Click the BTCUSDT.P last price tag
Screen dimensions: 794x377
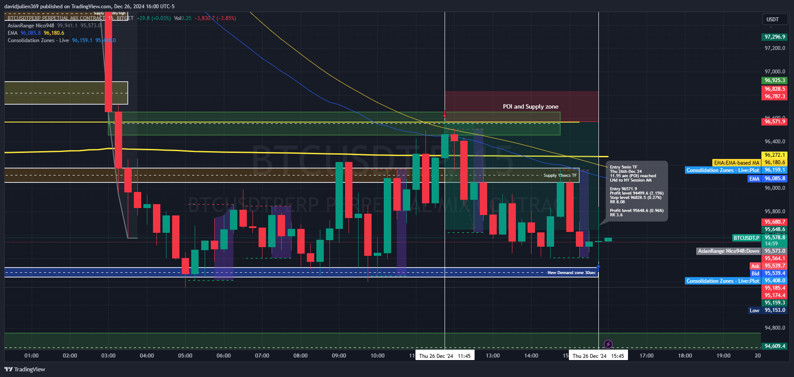point(747,238)
